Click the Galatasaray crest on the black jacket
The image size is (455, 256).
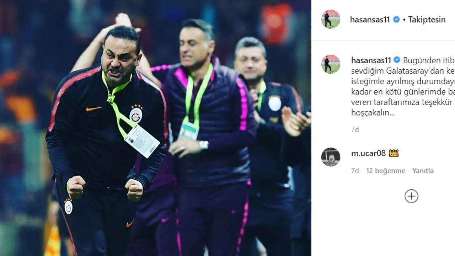(x=136, y=114)
